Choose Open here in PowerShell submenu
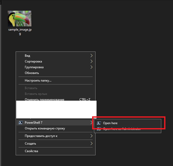173x166 pixels. 127,123
